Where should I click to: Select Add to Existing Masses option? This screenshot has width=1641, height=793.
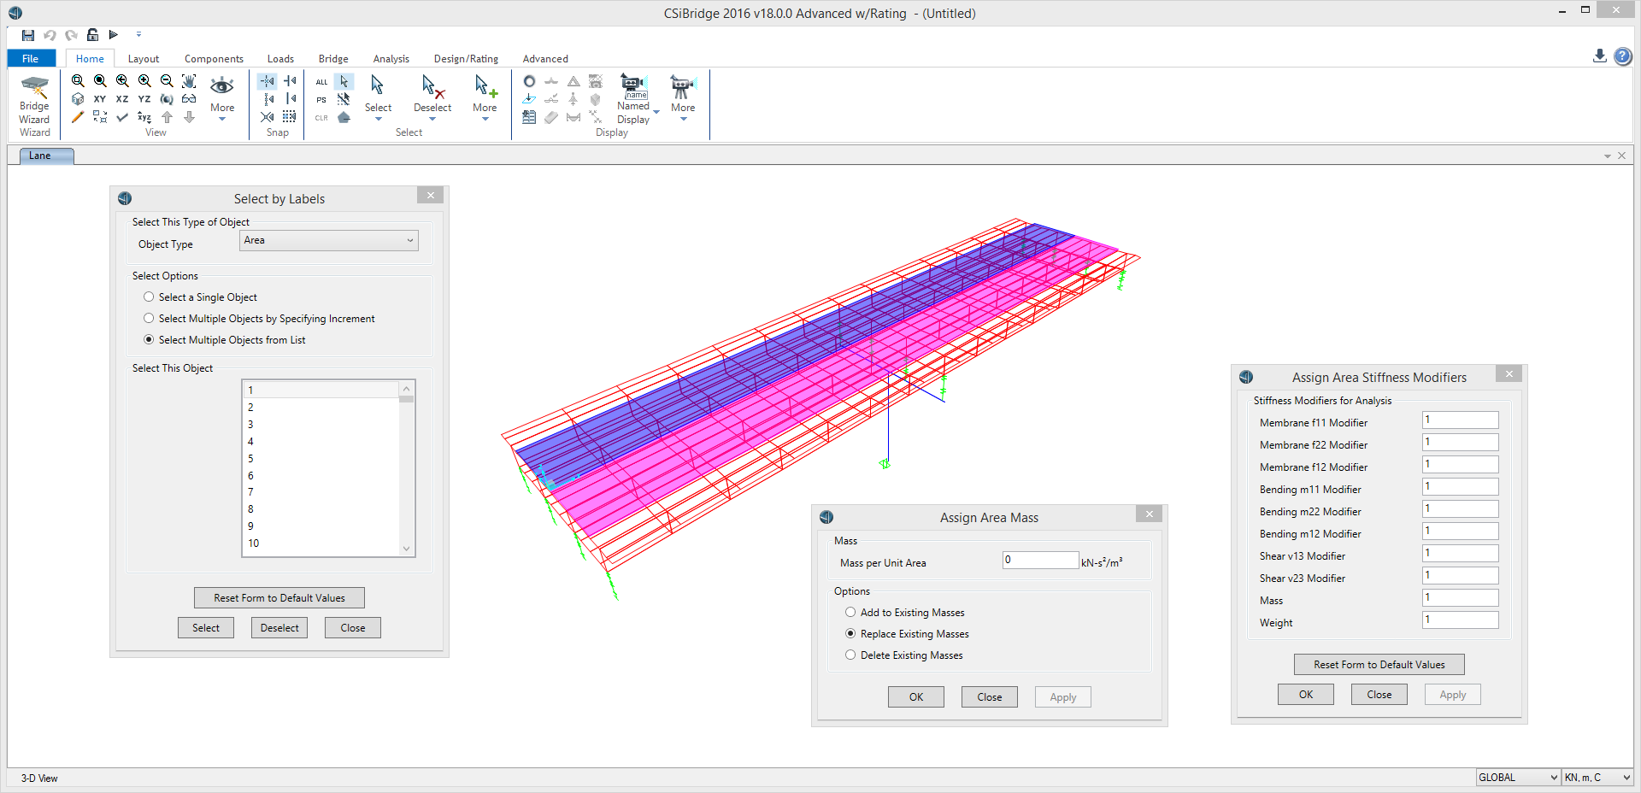[x=850, y=613]
